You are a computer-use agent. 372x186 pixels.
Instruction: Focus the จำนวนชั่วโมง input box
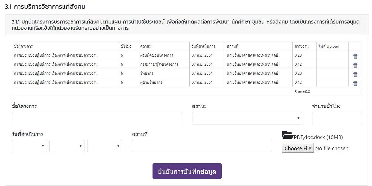tap(337, 118)
